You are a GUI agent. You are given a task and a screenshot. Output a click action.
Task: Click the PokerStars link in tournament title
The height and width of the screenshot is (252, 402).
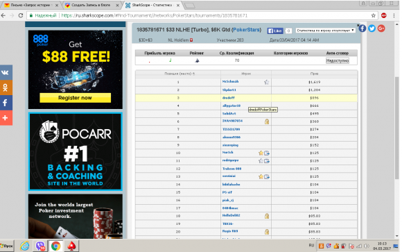point(246,30)
